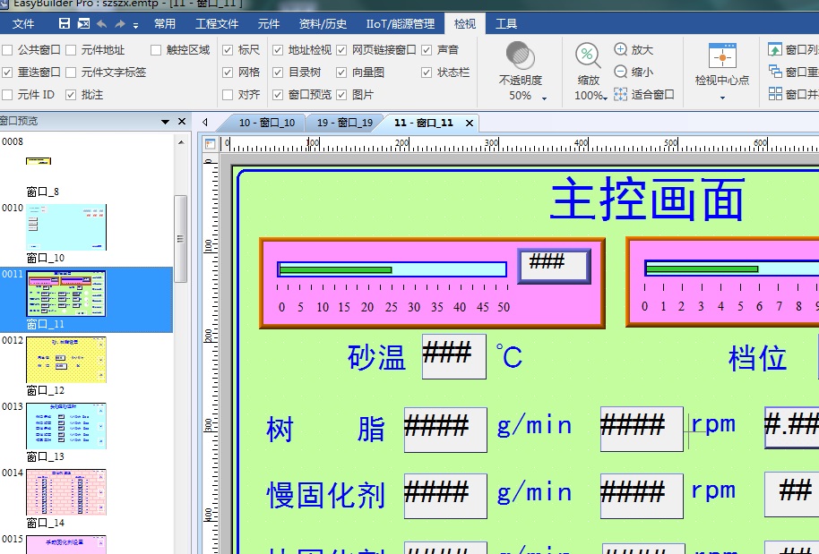
Task: Toggle the 对齐 alignment checkbox
Action: click(x=228, y=94)
